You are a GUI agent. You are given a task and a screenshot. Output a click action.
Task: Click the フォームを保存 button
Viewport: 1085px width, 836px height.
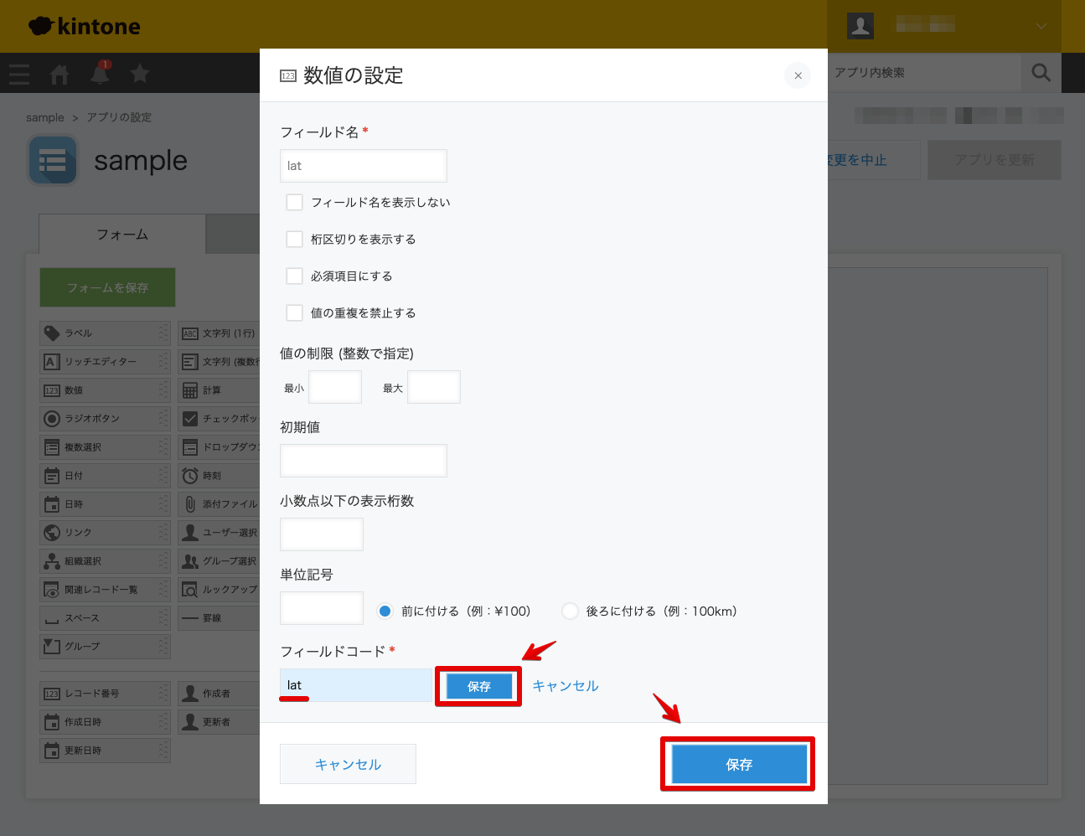[x=107, y=287]
